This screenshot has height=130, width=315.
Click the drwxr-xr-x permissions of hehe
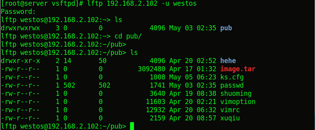pyautogui.click(x=20, y=61)
